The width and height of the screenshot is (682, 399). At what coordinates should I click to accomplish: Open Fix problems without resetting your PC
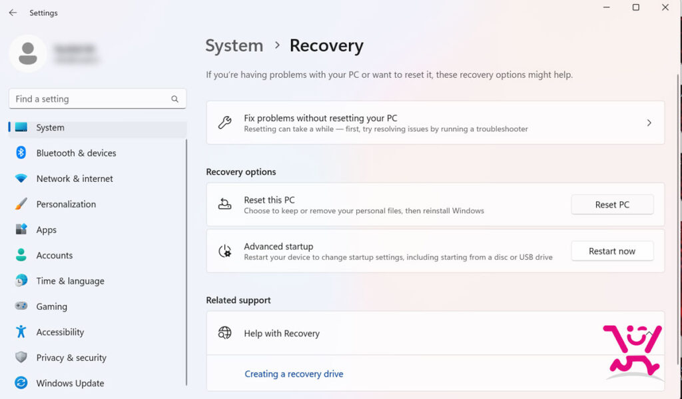click(x=436, y=123)
